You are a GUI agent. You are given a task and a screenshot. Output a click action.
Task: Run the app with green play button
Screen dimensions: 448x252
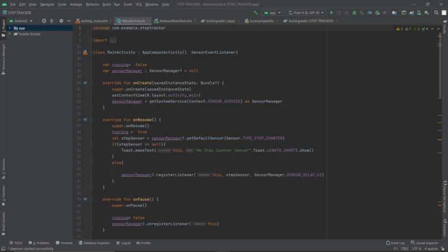[331, 13]
